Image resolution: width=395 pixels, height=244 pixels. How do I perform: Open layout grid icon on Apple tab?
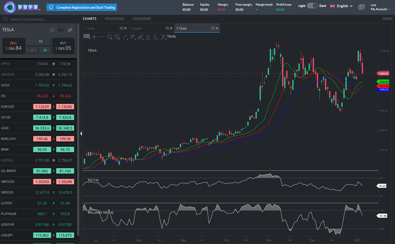(167, 28)
